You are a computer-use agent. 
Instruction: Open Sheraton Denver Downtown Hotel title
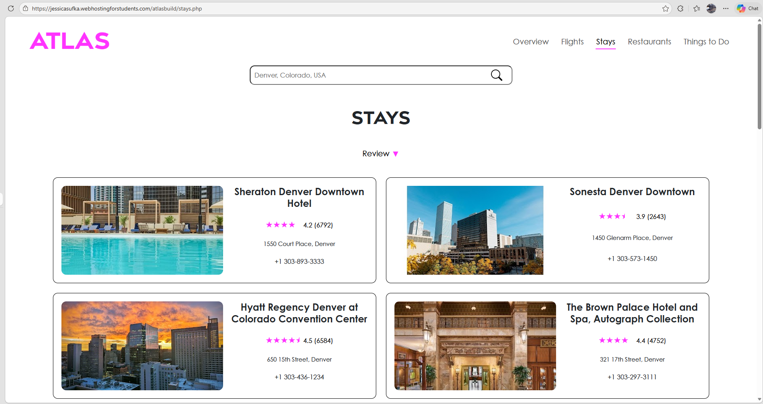(x=299, y=198)
